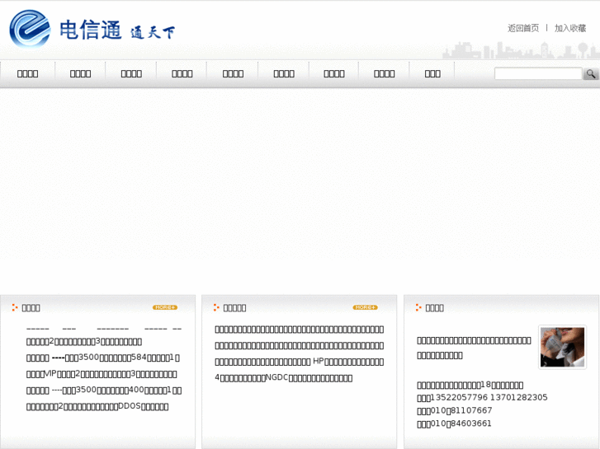Open the 返回首页 link
600x449 pixels.
click(523, 28)
